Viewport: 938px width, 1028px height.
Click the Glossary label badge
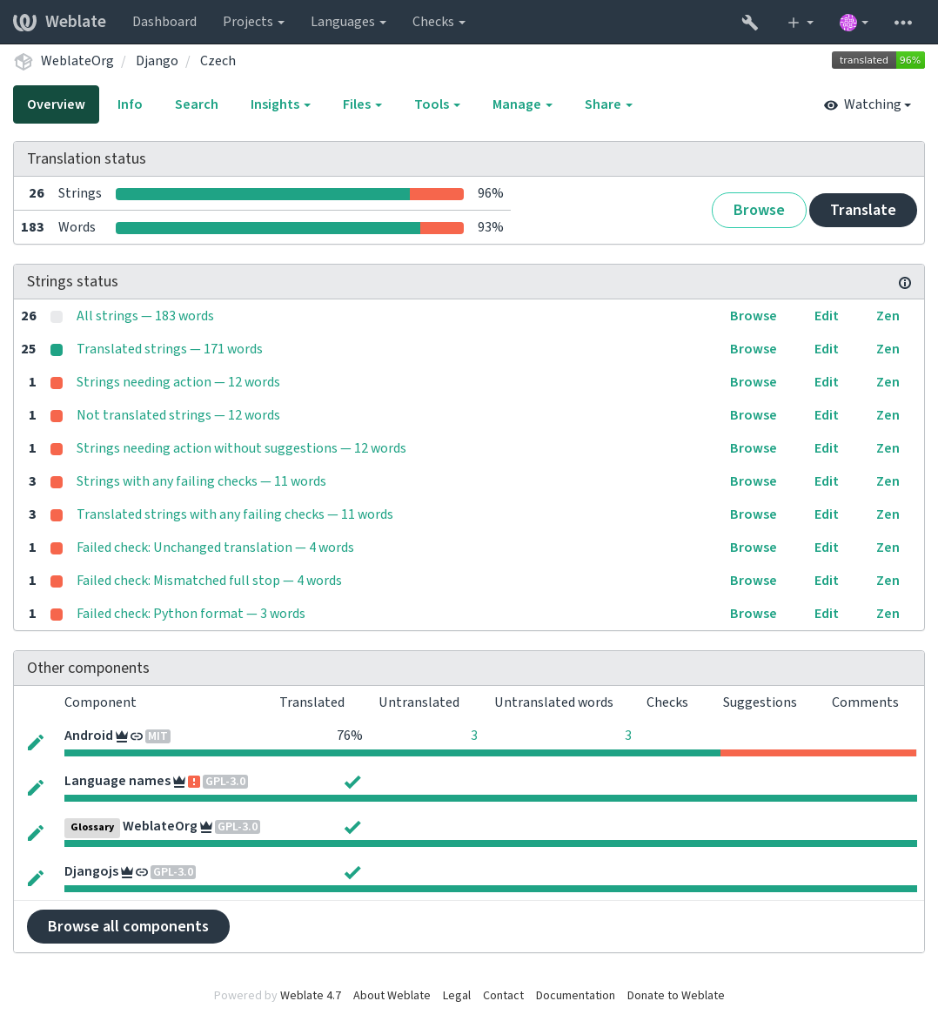tap(91, 828)
